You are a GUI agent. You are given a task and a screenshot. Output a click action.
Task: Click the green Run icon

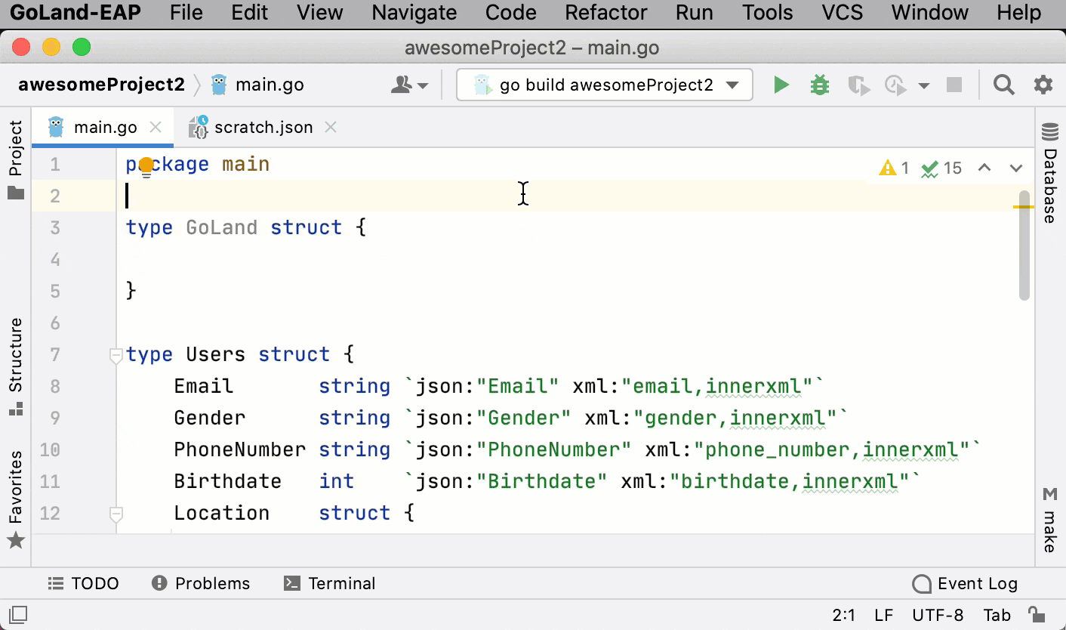(781, 85)
